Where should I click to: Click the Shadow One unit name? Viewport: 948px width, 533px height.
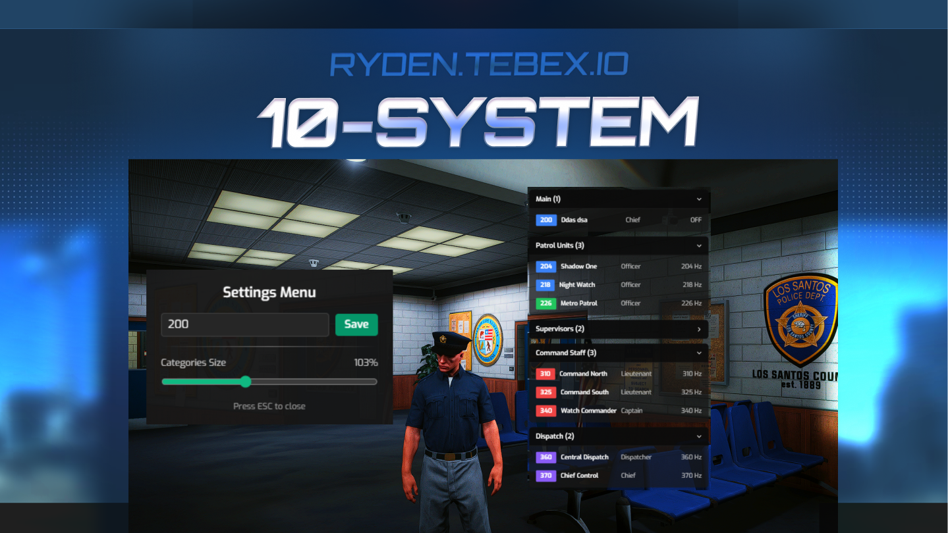tap(579, 266)
